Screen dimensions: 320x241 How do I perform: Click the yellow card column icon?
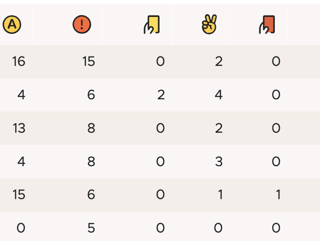(152, 24)
